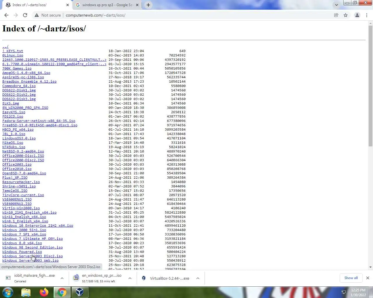Click the network tray icon
Screen dimensions: 373x298
point(344,292)
